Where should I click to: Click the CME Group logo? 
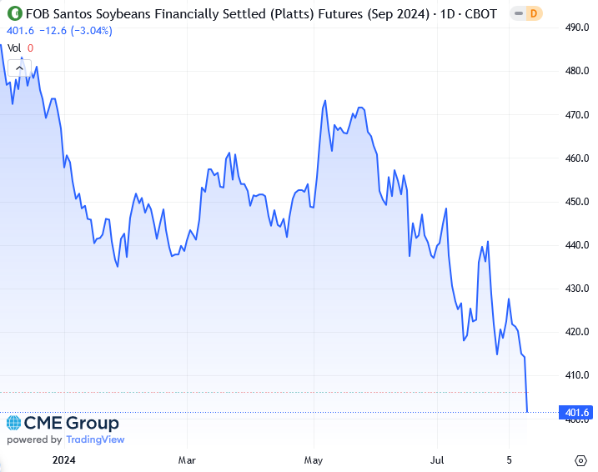point(63,423)
